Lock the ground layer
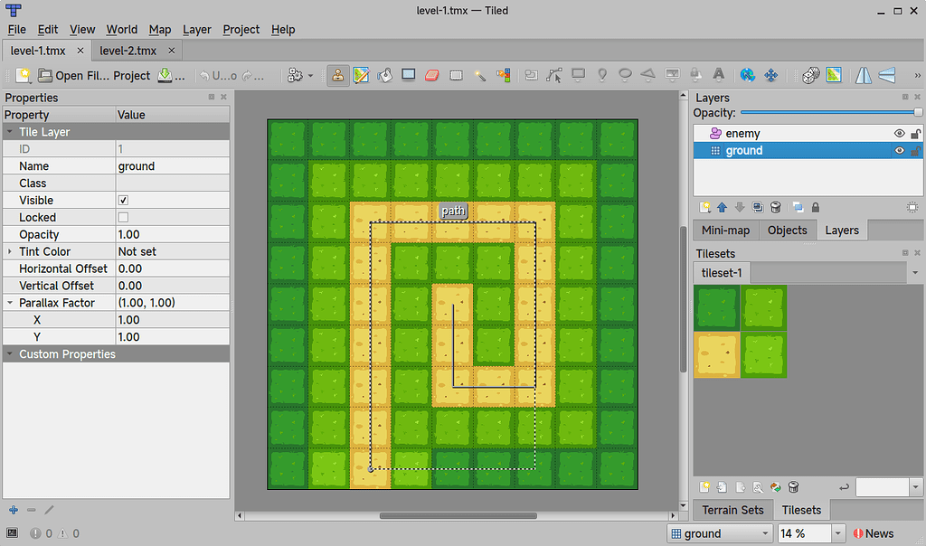Screen dimensions: 926x546 click(x=915, y=150)
